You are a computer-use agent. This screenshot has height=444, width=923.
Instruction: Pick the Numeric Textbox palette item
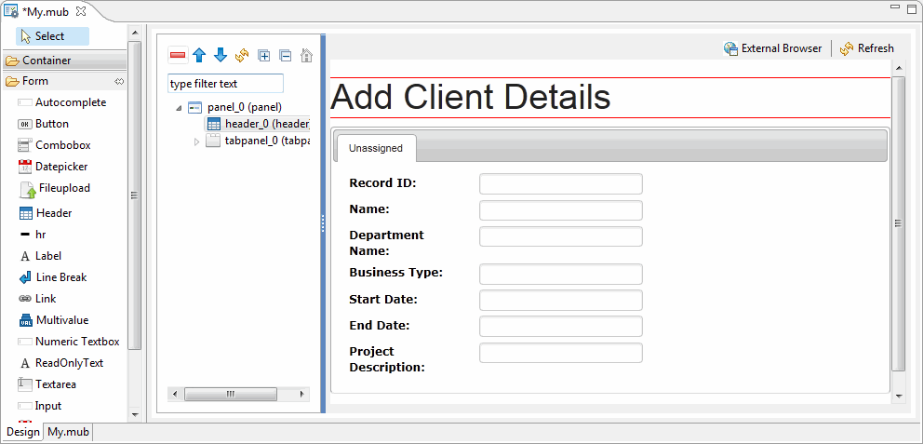(x=68, y=342)
